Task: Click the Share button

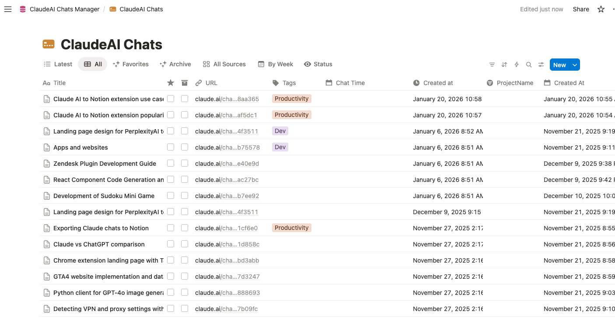Action: pos(581,9)
